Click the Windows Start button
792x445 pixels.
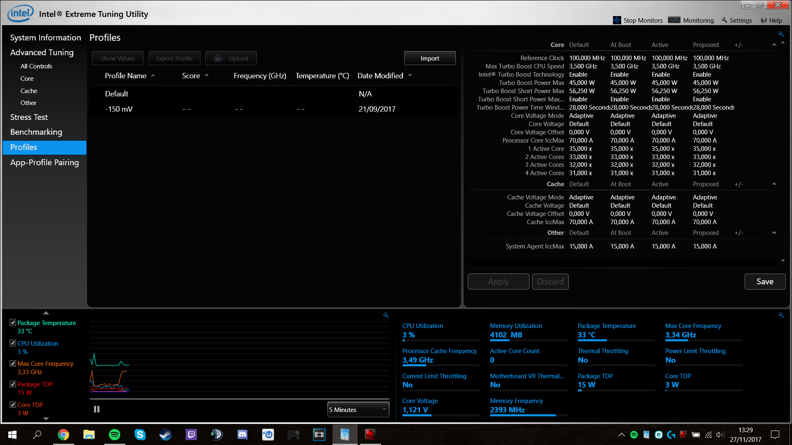point(12,434)
